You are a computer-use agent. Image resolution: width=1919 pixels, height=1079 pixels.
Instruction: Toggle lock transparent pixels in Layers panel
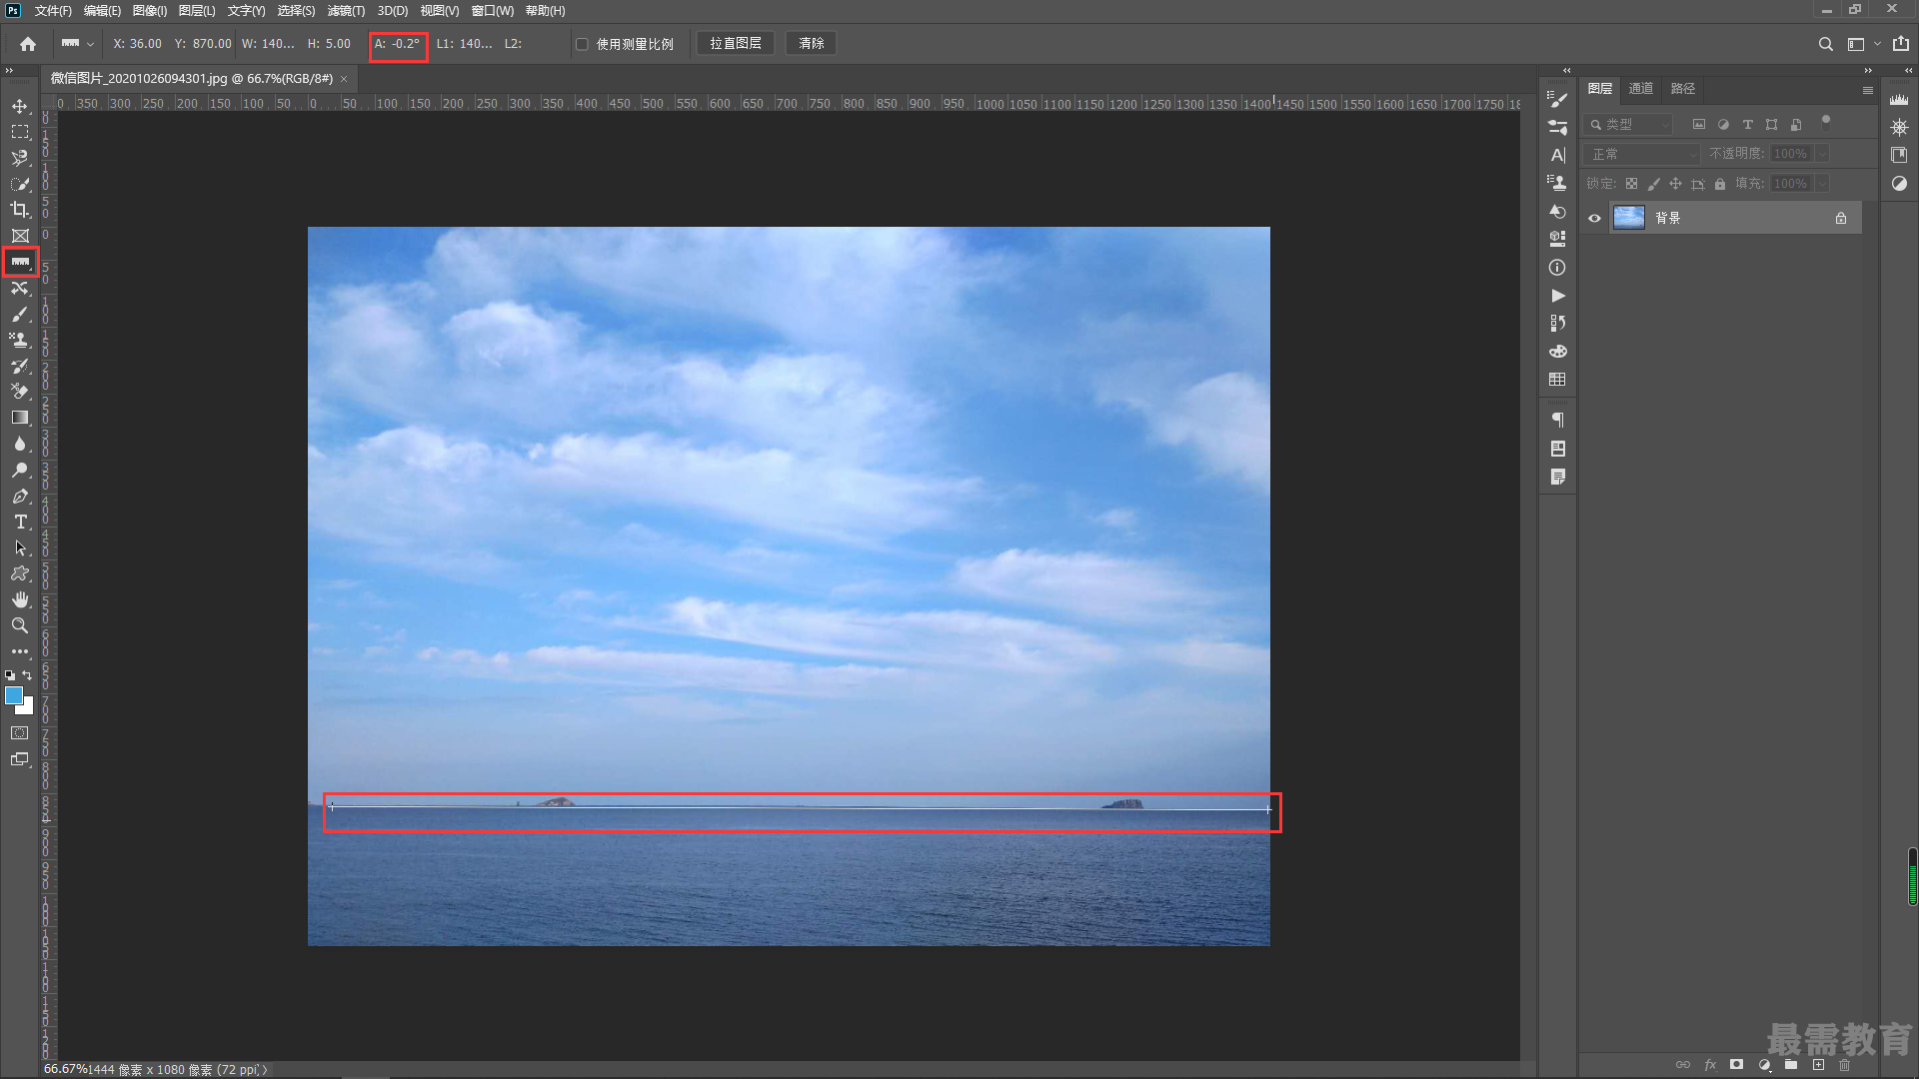(1631, 184)
